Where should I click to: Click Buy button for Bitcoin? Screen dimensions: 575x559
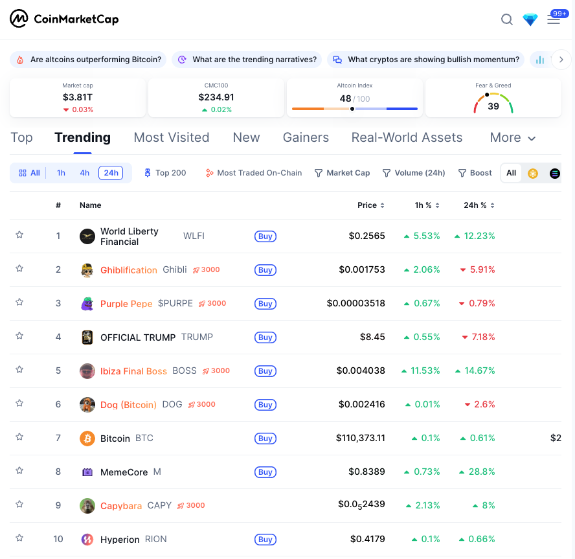pos(265,439)
